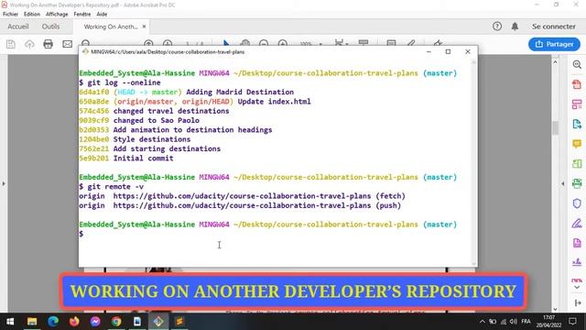The image size is (586, 330).
Task: Open the Protect shield tool
Action: [577, 203]
